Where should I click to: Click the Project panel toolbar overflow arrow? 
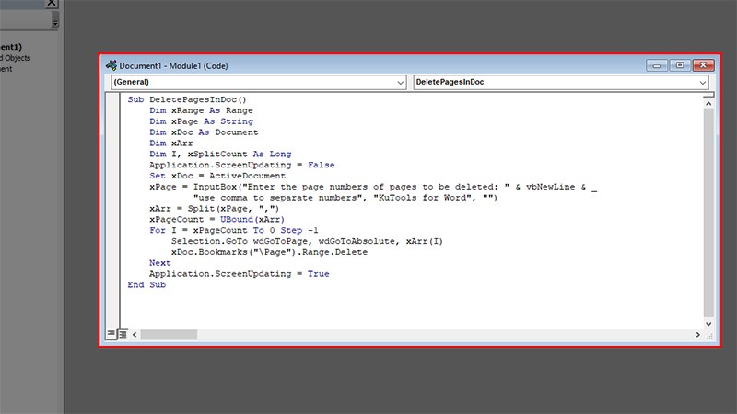tap(55, 22)
